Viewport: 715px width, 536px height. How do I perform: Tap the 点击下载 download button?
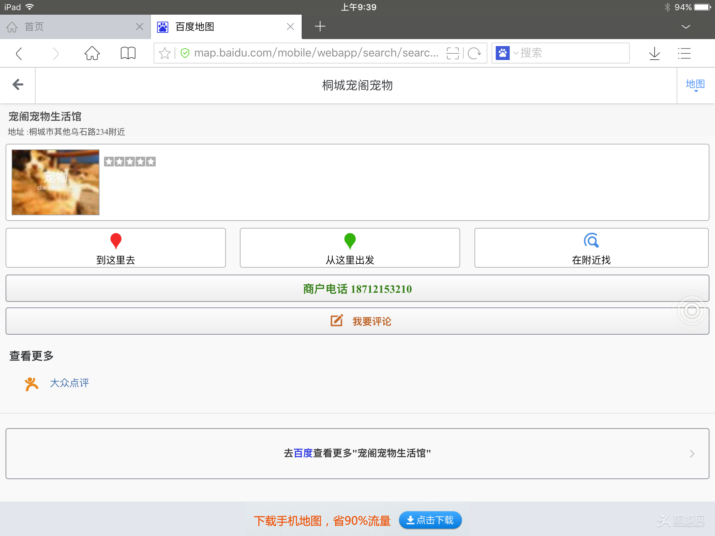(x=430, y=520)
